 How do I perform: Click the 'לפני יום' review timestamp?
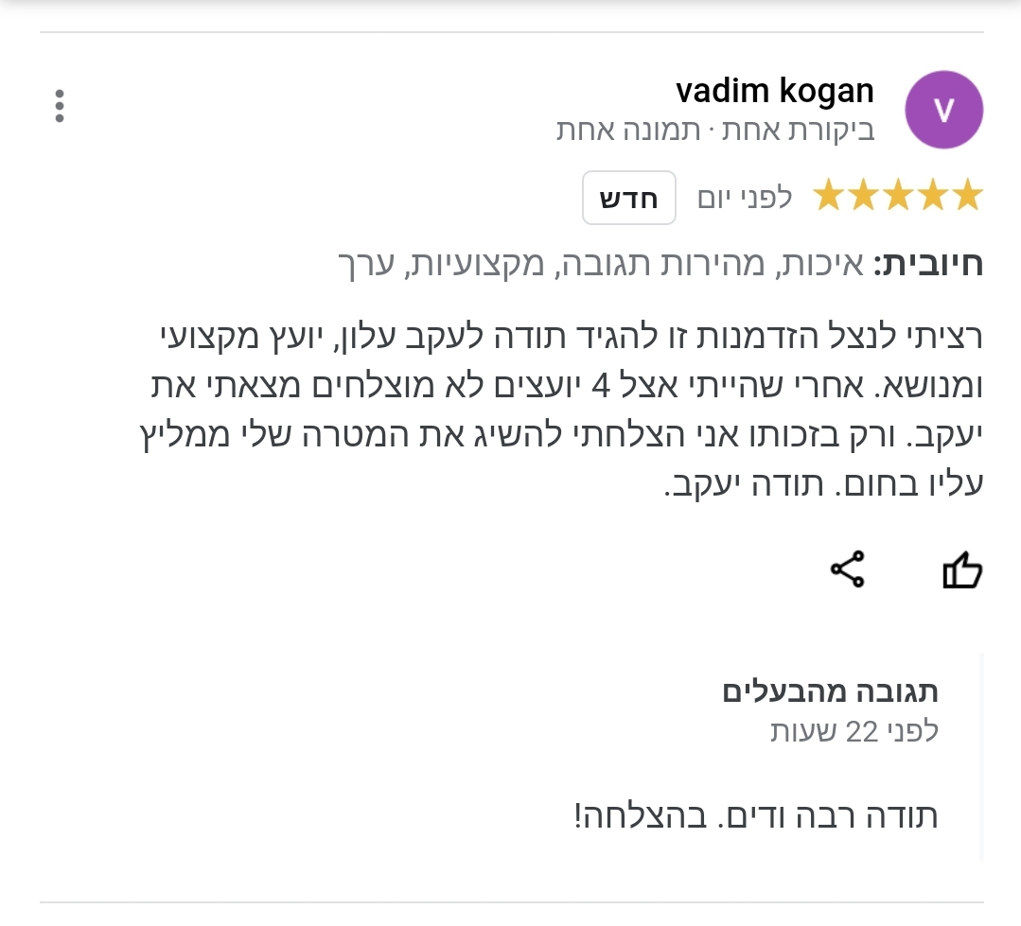[x=744, y=198]
